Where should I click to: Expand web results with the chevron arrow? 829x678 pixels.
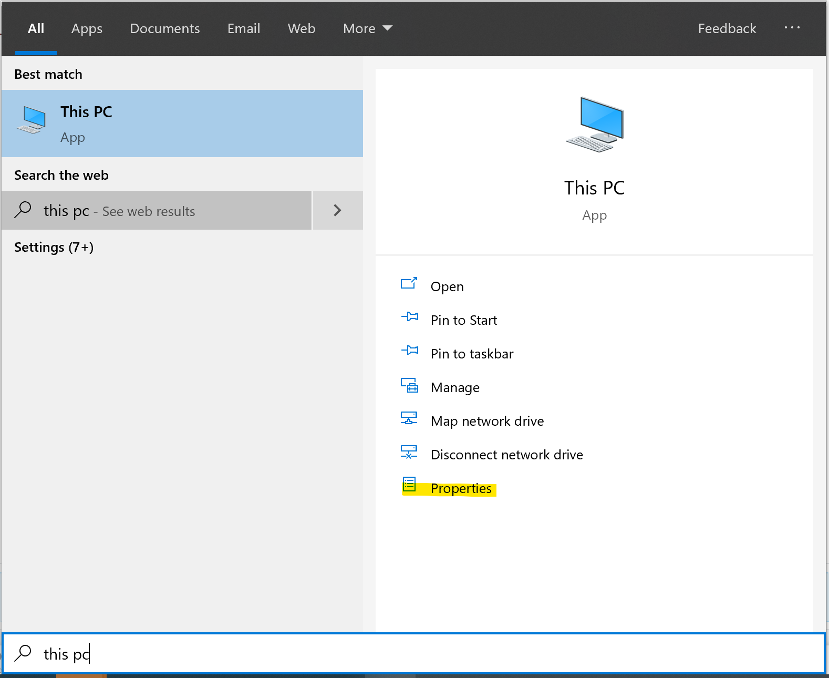point(337,210)
